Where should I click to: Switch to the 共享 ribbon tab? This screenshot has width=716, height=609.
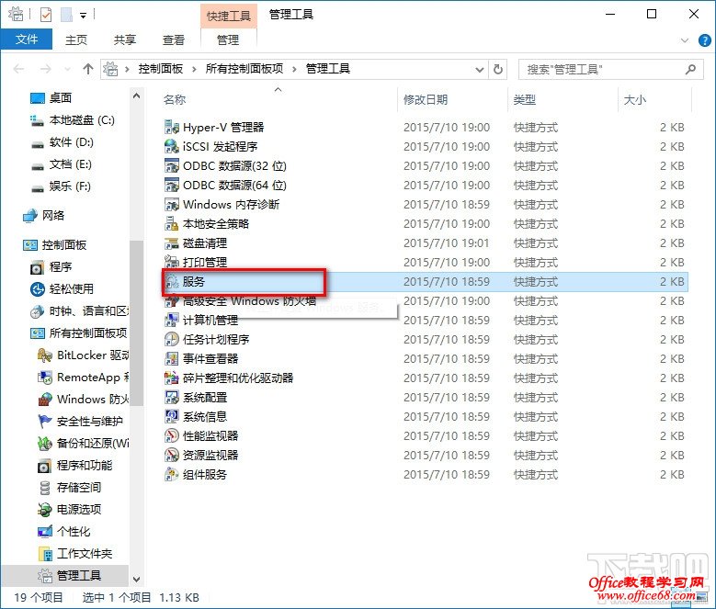tap(125, 40)
